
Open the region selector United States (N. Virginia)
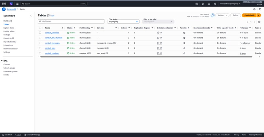(x=230, y=4)
